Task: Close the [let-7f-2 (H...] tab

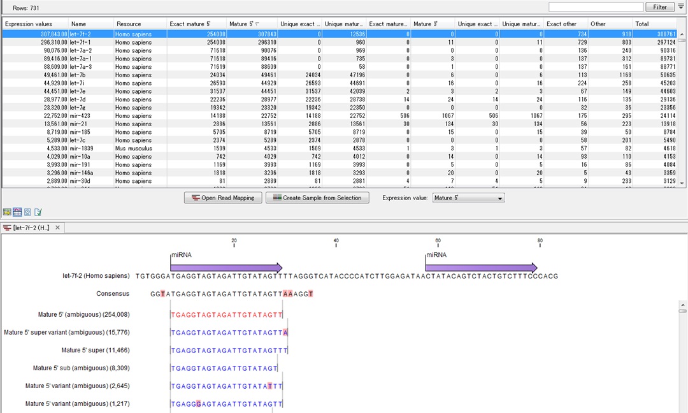Action: click(57, 228)
